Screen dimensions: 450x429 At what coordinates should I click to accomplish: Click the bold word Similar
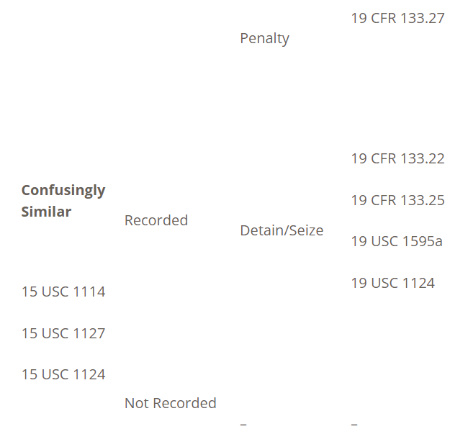[46, 212]
